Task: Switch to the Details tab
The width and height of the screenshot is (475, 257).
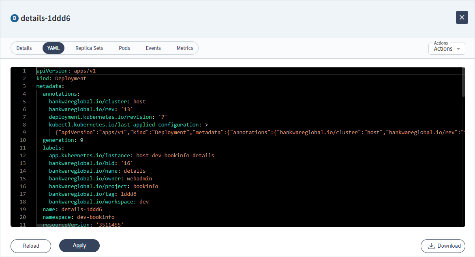Action: point(24,48)
